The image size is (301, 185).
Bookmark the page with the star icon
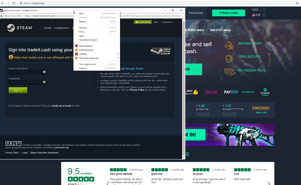coord(297,3)
